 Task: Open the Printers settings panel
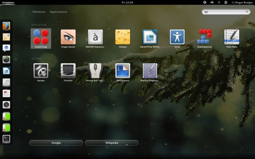point(68,72)
